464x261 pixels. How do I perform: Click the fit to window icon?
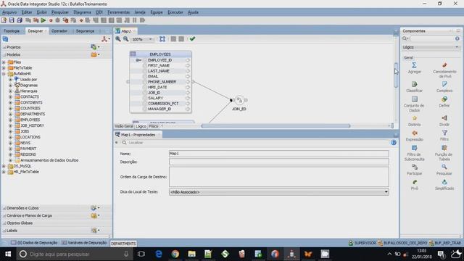click(162, 39)
